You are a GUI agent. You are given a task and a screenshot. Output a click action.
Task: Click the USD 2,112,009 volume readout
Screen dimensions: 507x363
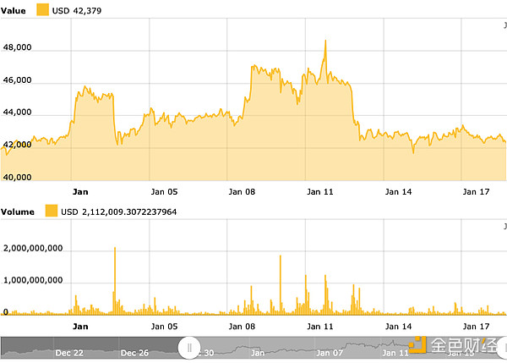[x=124, y=211]
